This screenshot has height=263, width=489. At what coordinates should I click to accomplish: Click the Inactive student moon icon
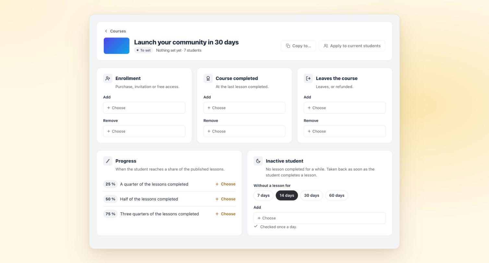(x=258, y=161)
